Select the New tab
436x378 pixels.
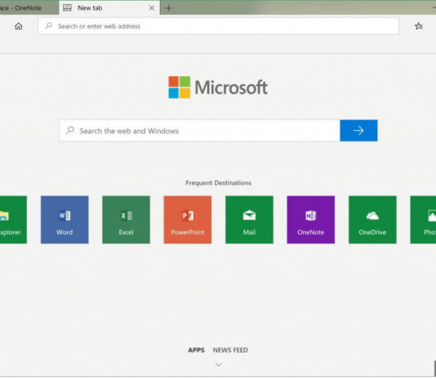[x=109, y=8]
